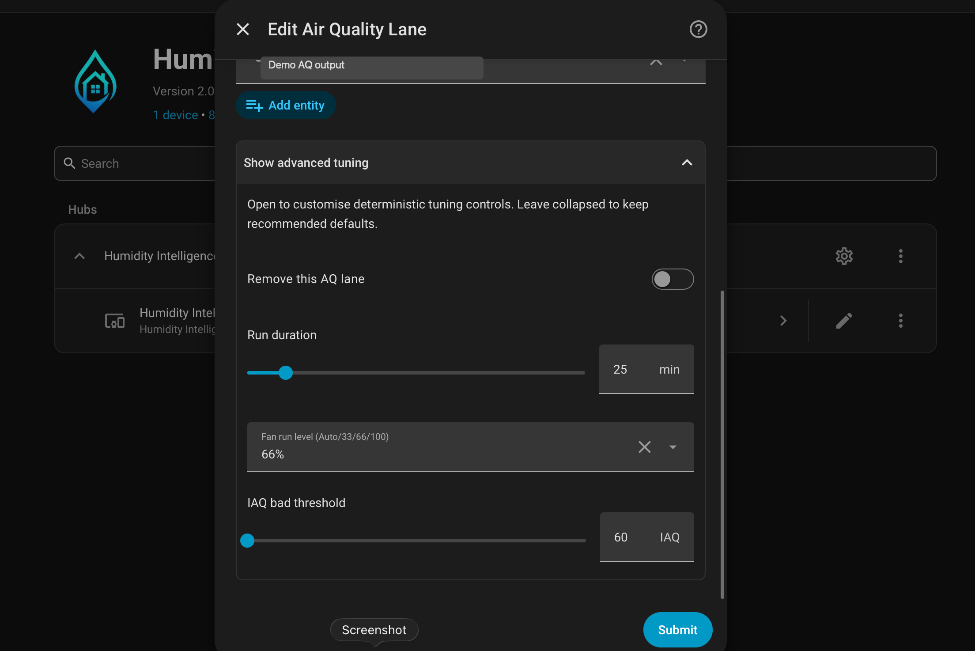Adjust the Run duration slider handle
The width and height of the screenshot is (975, 651).
(286, 373)
